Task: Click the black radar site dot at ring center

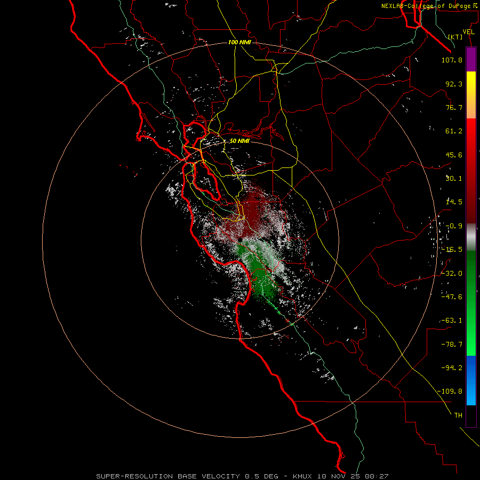Action: 241,240
